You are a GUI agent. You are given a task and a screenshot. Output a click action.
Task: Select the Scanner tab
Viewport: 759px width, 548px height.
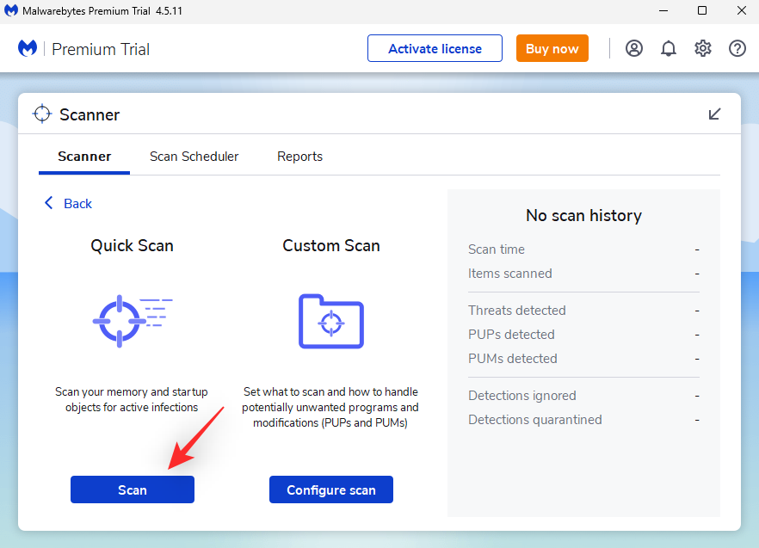click(x=84, y=157)
